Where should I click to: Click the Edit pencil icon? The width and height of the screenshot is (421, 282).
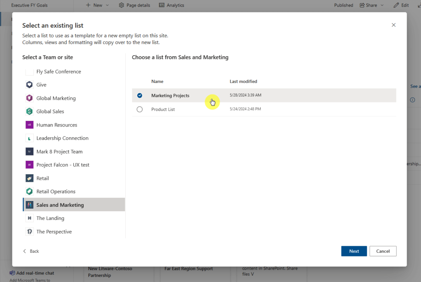pyautogui.click(x=396, y=5)
